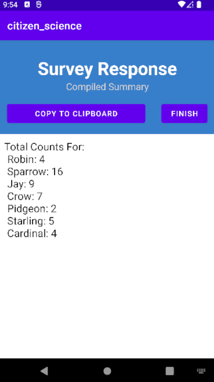
Task: Tap the Survey Response heading
Action: (107, 69)
